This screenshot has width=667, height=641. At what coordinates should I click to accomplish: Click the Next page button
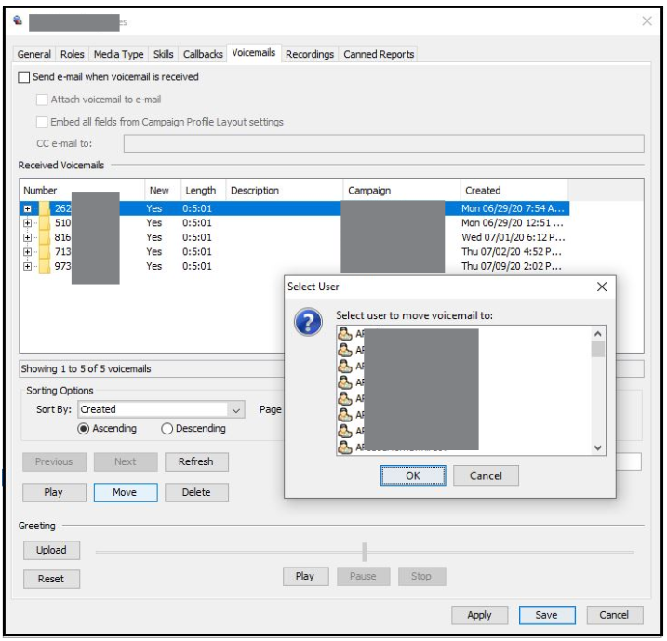(125, 462)
